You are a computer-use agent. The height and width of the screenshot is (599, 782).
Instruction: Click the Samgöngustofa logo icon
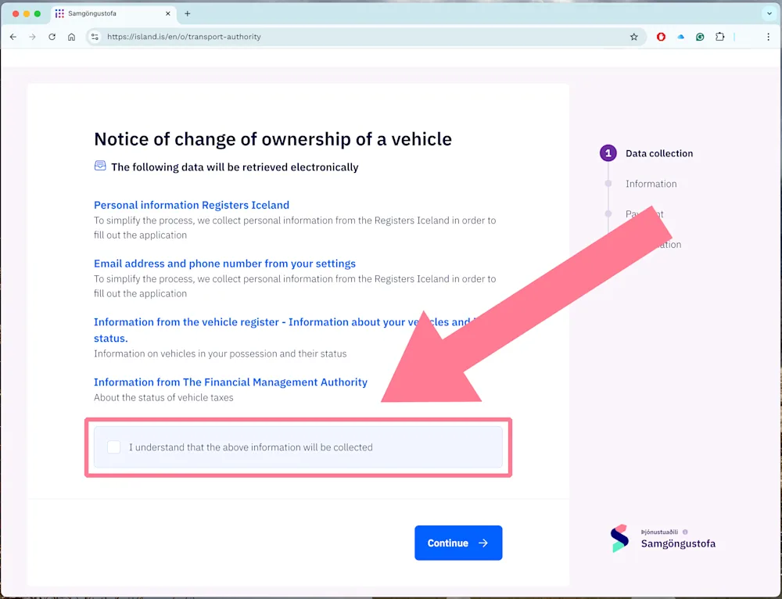620,538
